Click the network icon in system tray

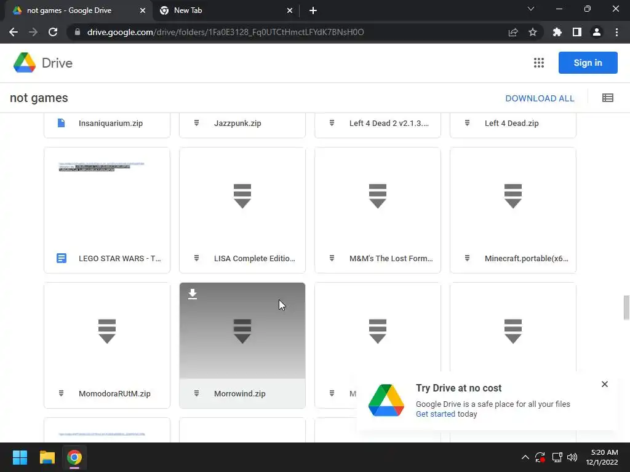coord(557,457)
